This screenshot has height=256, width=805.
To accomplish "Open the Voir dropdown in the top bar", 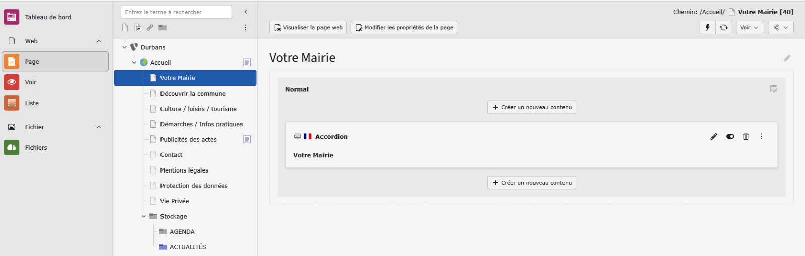I will [750, 27].
